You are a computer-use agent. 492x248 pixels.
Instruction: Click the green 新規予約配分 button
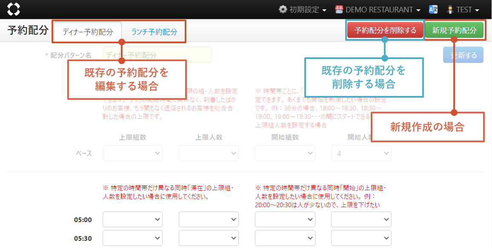point(454,31)
